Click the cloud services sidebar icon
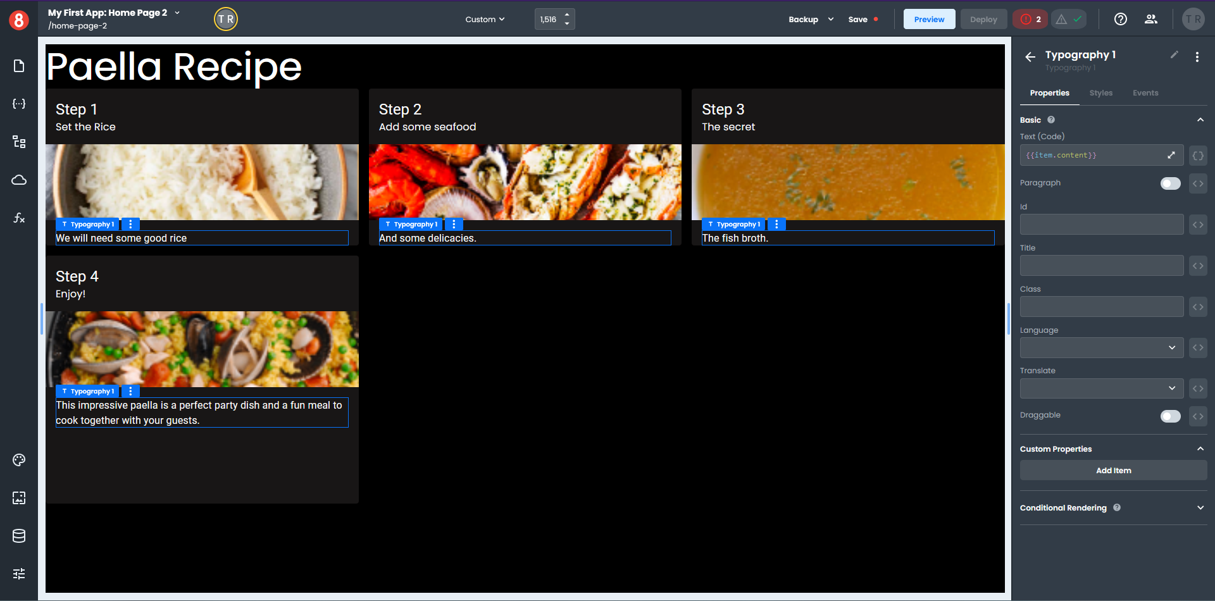Viewport: 1215px width, 601px height. [x=19, y=180]
